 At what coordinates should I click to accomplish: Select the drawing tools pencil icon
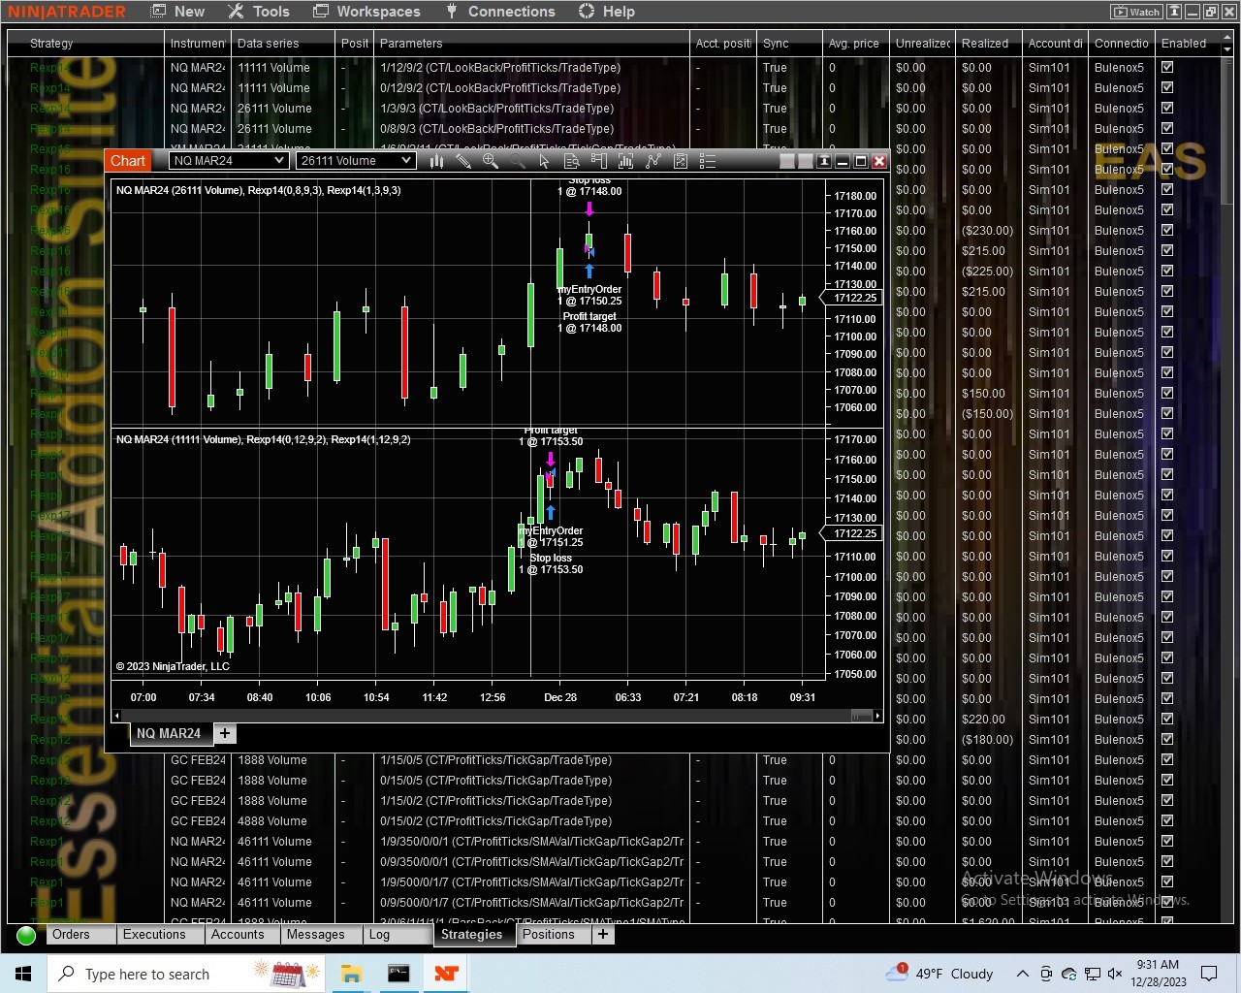463,161
